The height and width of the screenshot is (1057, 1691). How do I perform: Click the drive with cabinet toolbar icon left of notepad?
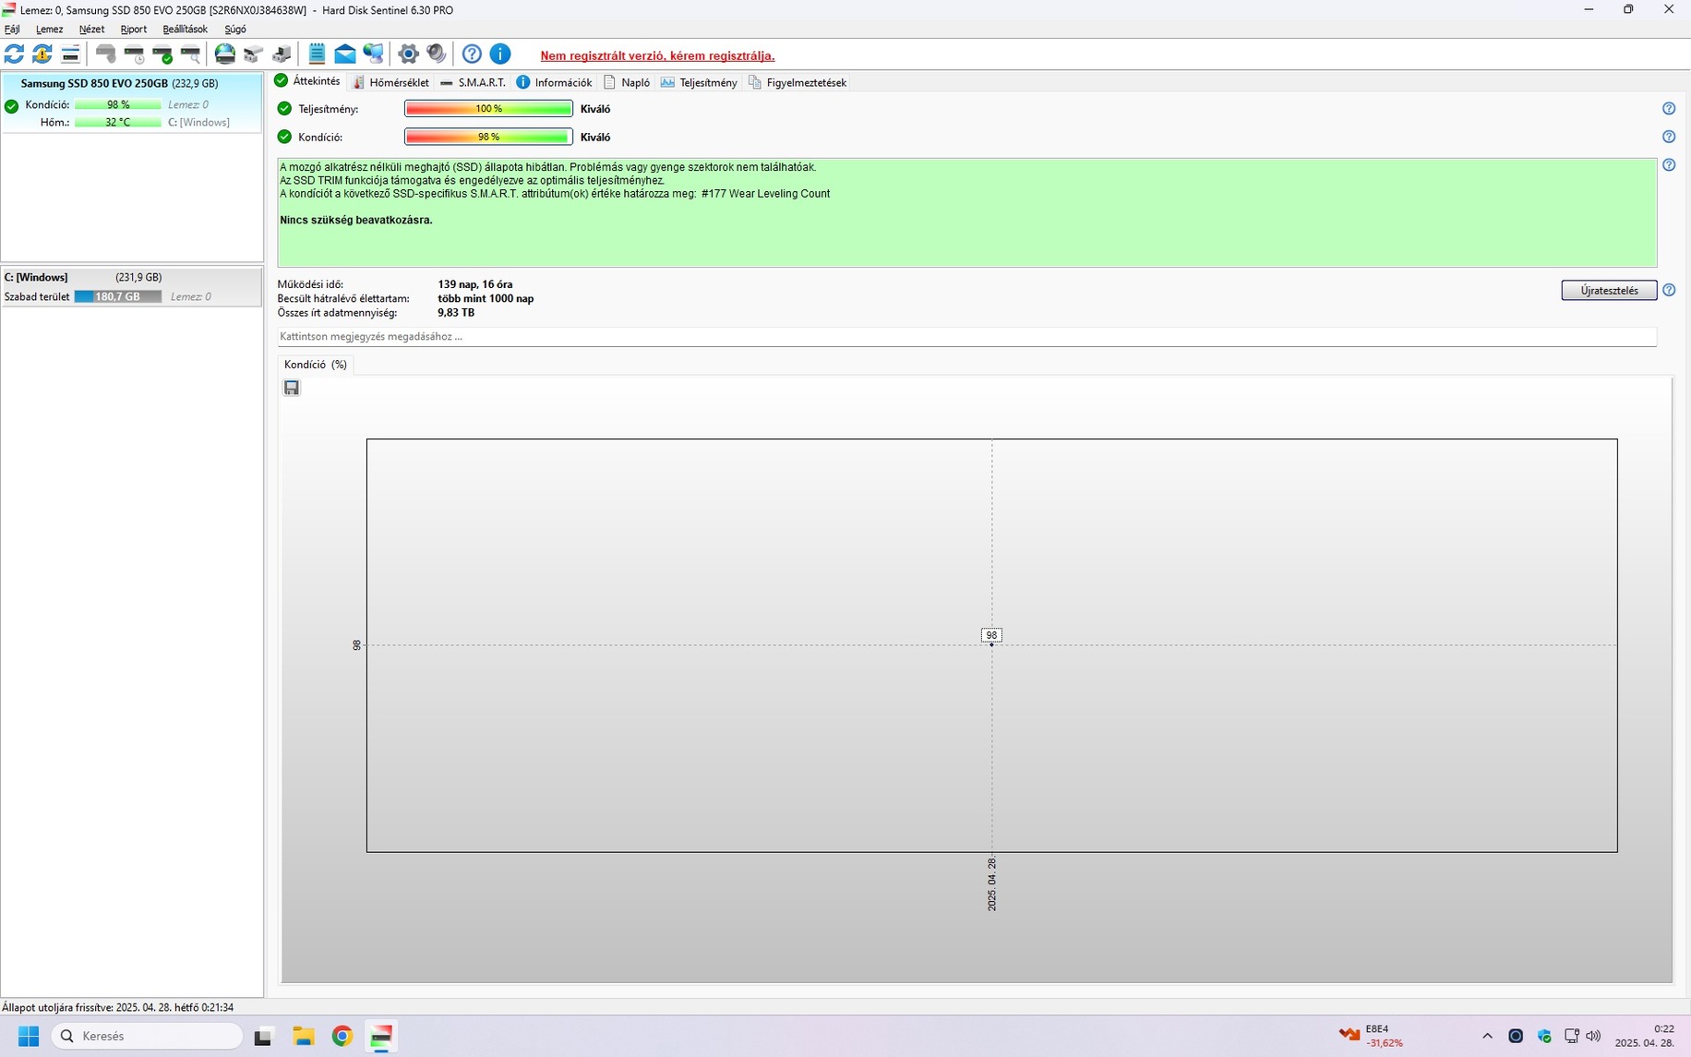[x=282, y=54]
